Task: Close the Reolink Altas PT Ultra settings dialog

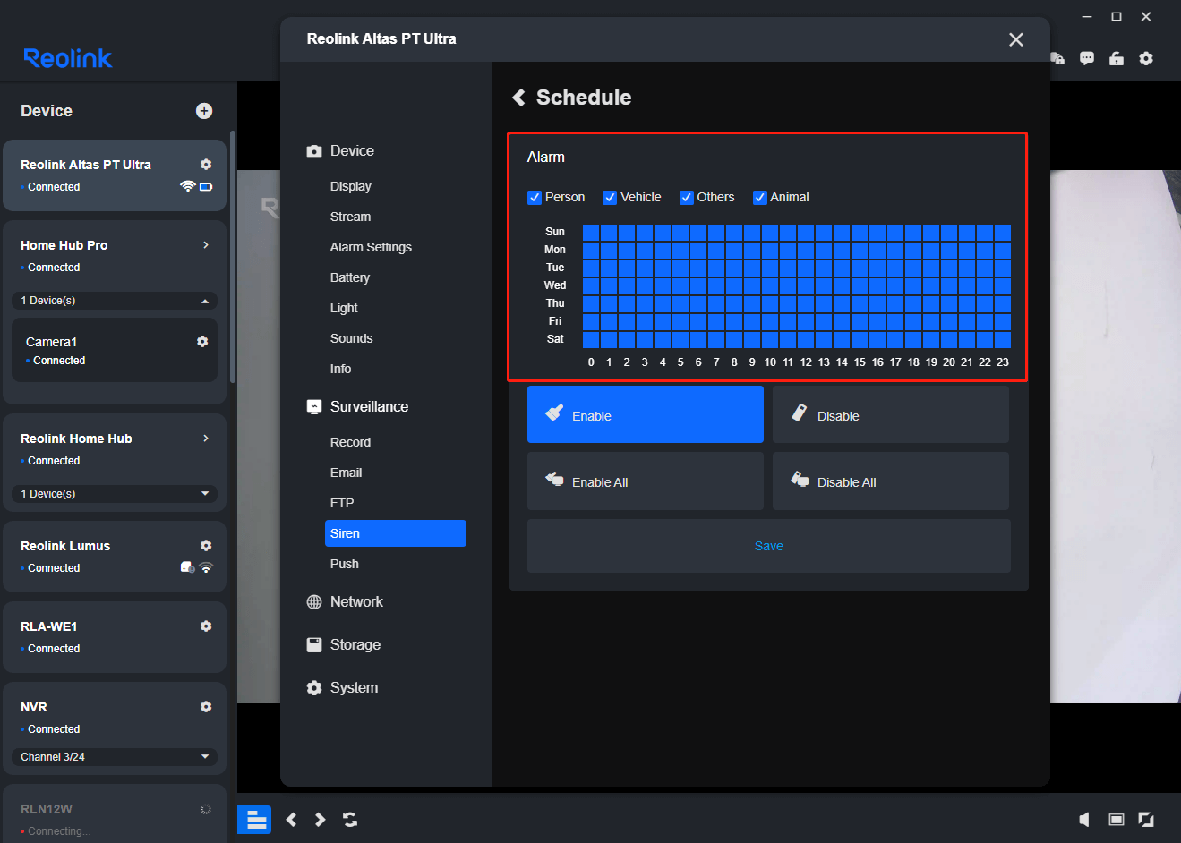Action: click(1016, 39)
